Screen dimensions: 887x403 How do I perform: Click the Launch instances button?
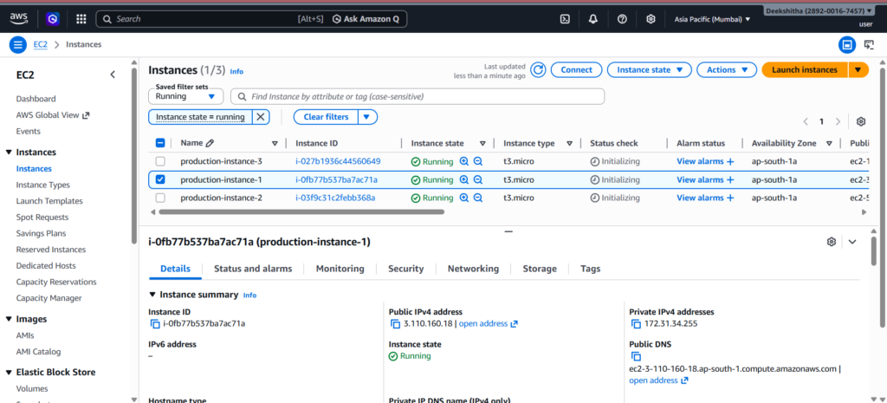[x=805, y=70]
